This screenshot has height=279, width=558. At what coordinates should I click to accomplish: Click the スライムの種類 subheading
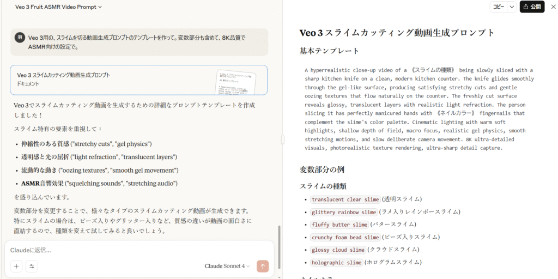click(323, 186)
